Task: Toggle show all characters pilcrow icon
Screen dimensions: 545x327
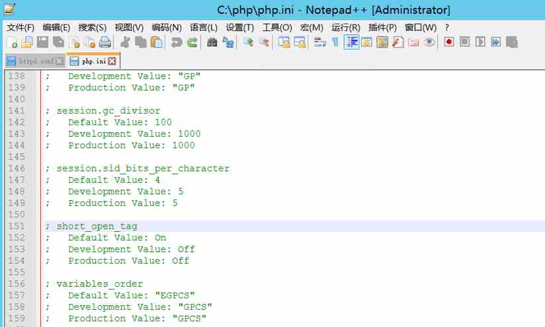Action: click(x=335, y=42)
